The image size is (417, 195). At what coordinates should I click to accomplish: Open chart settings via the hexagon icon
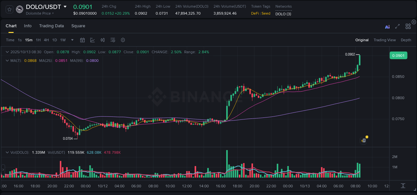tap(123, 40)
